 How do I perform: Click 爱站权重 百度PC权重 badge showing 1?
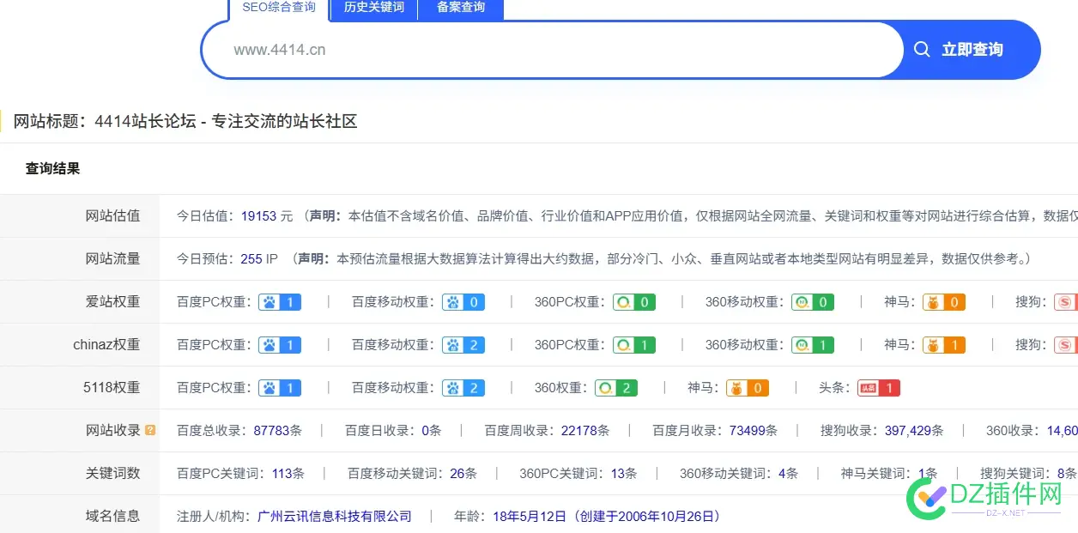[x=280, y=302]
